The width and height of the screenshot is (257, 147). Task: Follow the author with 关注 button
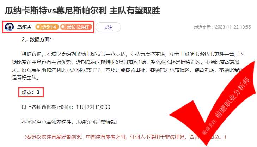tap(108, 27)
